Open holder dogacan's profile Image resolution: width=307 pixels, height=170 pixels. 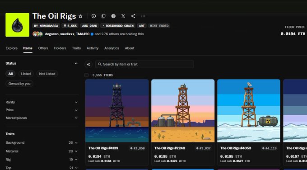click(x=51, y=34)
